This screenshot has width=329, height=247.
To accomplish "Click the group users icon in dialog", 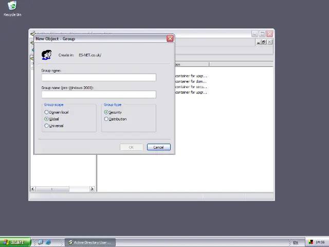I will click(x=46, y=55).
